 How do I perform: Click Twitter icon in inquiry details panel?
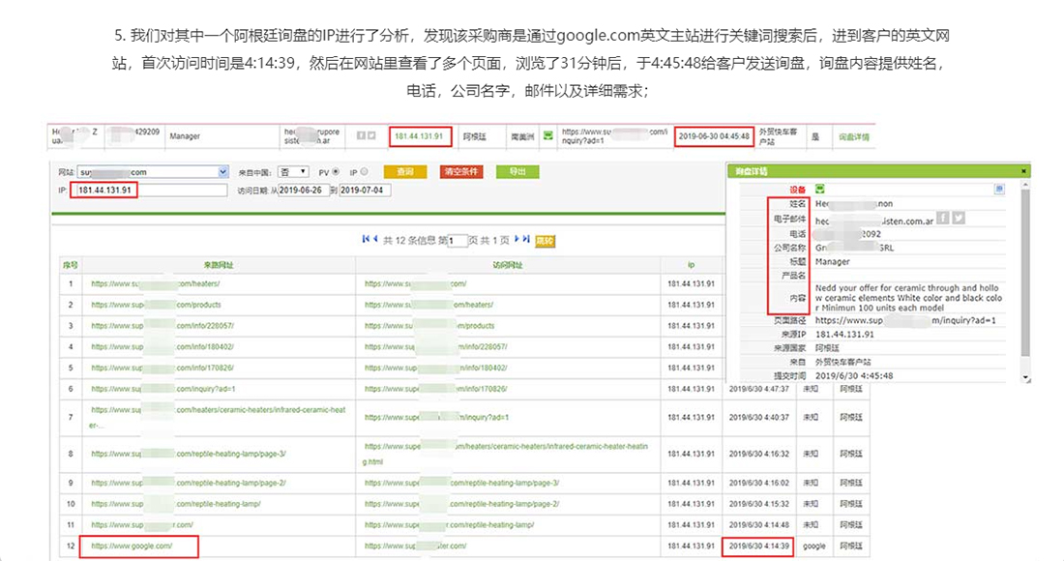959,219
